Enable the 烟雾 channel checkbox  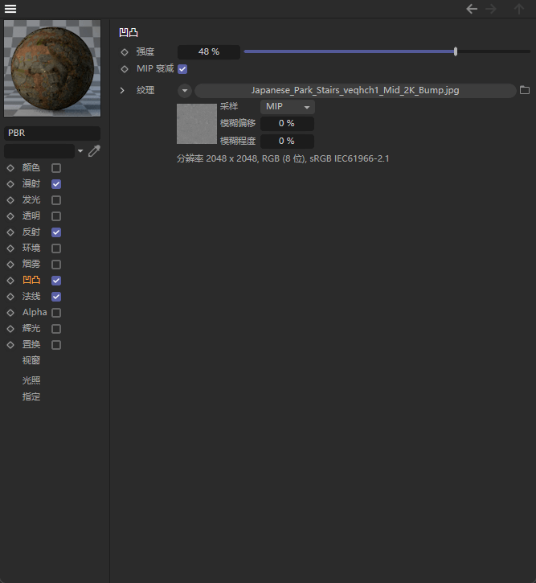tap(56, 265)
